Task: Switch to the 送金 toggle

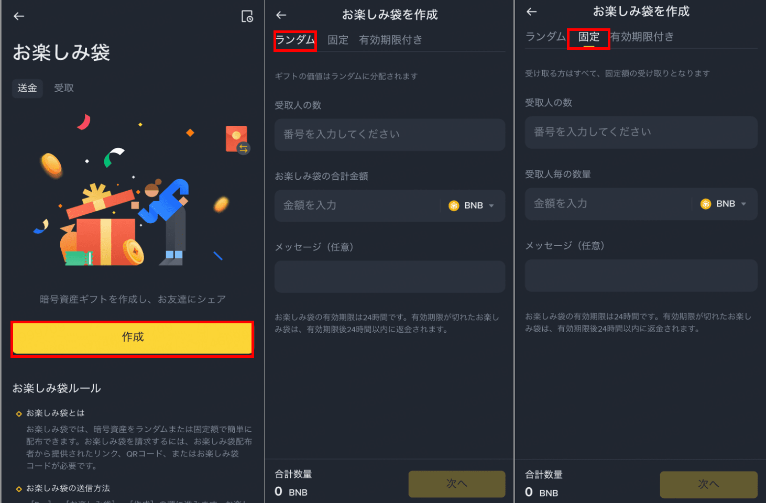Action: click(27, 88)
